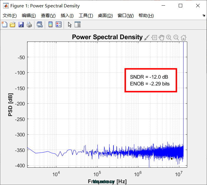Insert a colorbar from the toolbar
Viewport: 207px width, 185px height.
(50, 25)
